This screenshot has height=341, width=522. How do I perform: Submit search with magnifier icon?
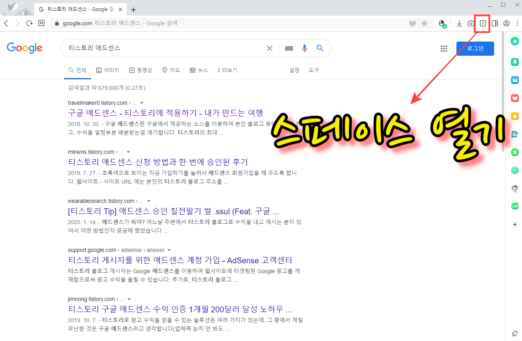click(x=320, y=48)
